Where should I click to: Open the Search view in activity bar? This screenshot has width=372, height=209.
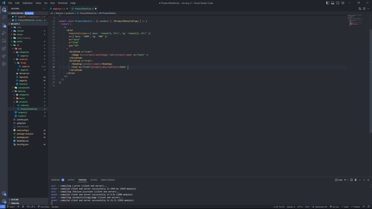4,17
